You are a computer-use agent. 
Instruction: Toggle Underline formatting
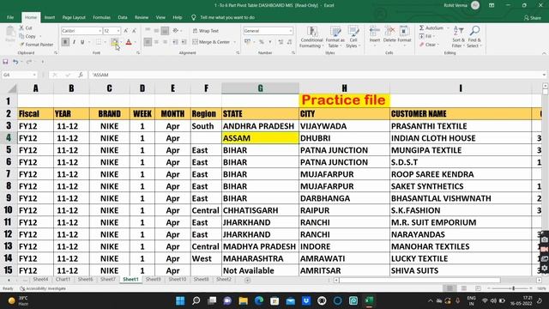pos(82,42)
